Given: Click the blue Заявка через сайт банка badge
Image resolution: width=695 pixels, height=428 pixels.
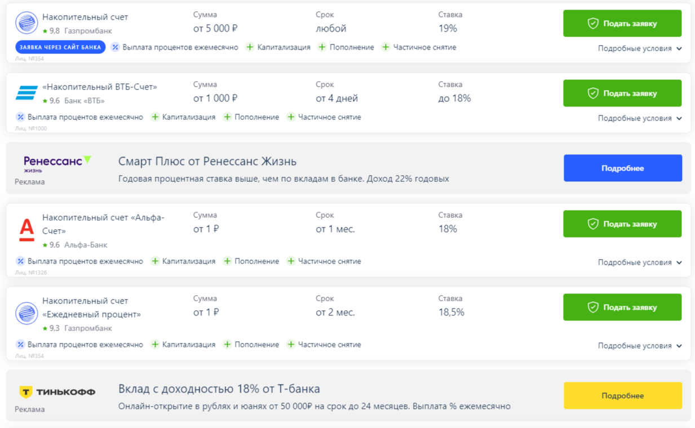Looking at the screenshot, I should (x=60, y=47).
